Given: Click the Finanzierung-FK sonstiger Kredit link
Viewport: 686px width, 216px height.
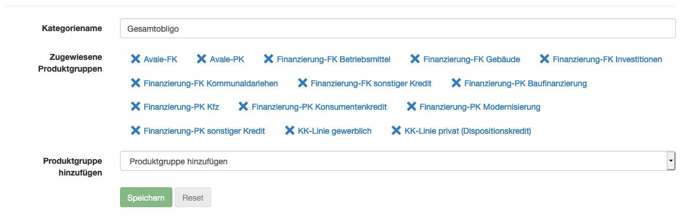Looking at the screenshot, I should (371, 83).
